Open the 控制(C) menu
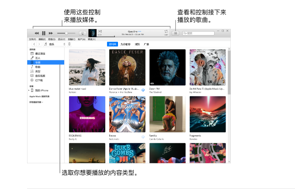The height and width of the screenshot is (190, 295). [72, 39]
